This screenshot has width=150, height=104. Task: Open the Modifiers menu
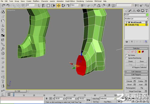[x=36, y=1]
